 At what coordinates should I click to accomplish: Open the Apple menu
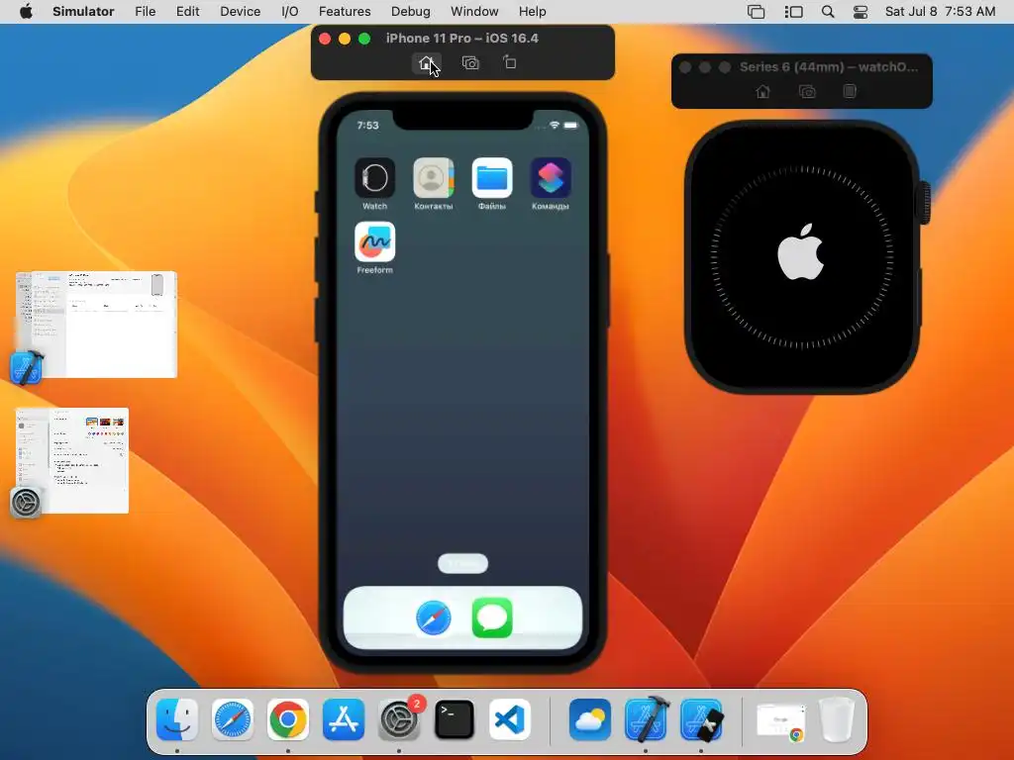[26, 12]
